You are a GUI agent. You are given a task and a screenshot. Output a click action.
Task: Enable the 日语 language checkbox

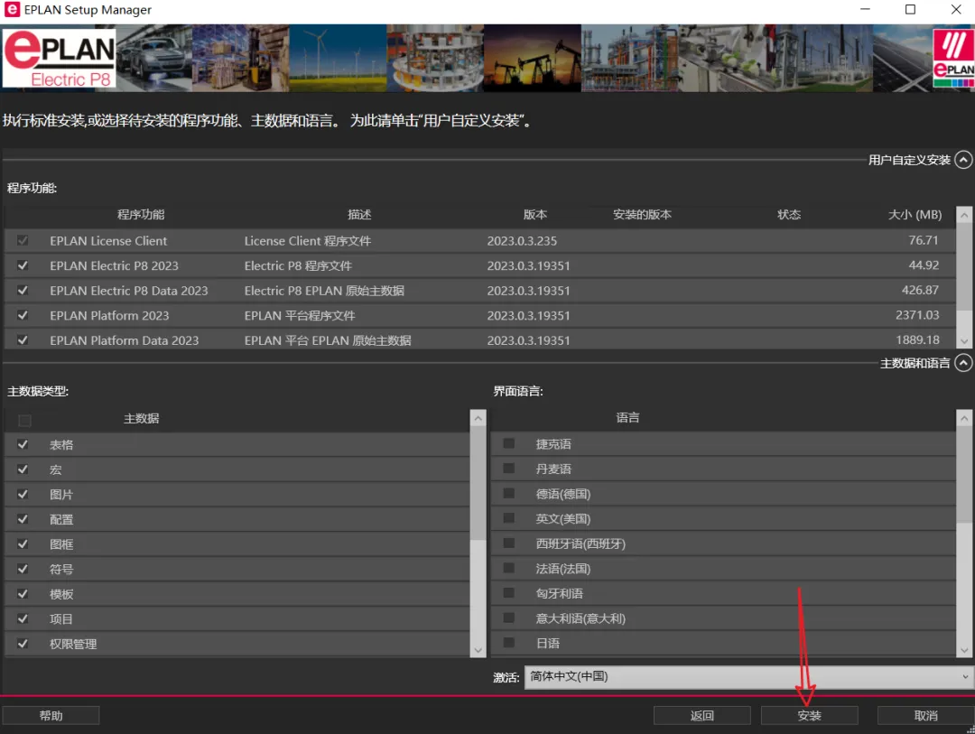[x=508, y=643]
